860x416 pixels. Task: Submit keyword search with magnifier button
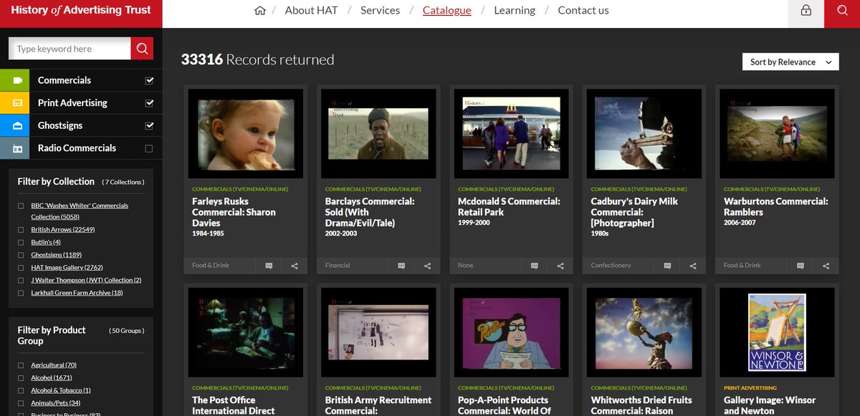(x=142, y=49)
